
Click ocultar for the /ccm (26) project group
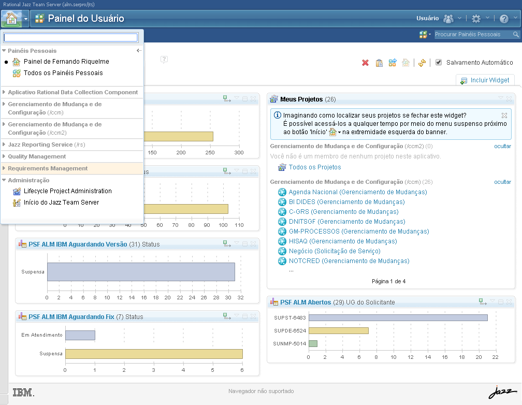point(502,182)
